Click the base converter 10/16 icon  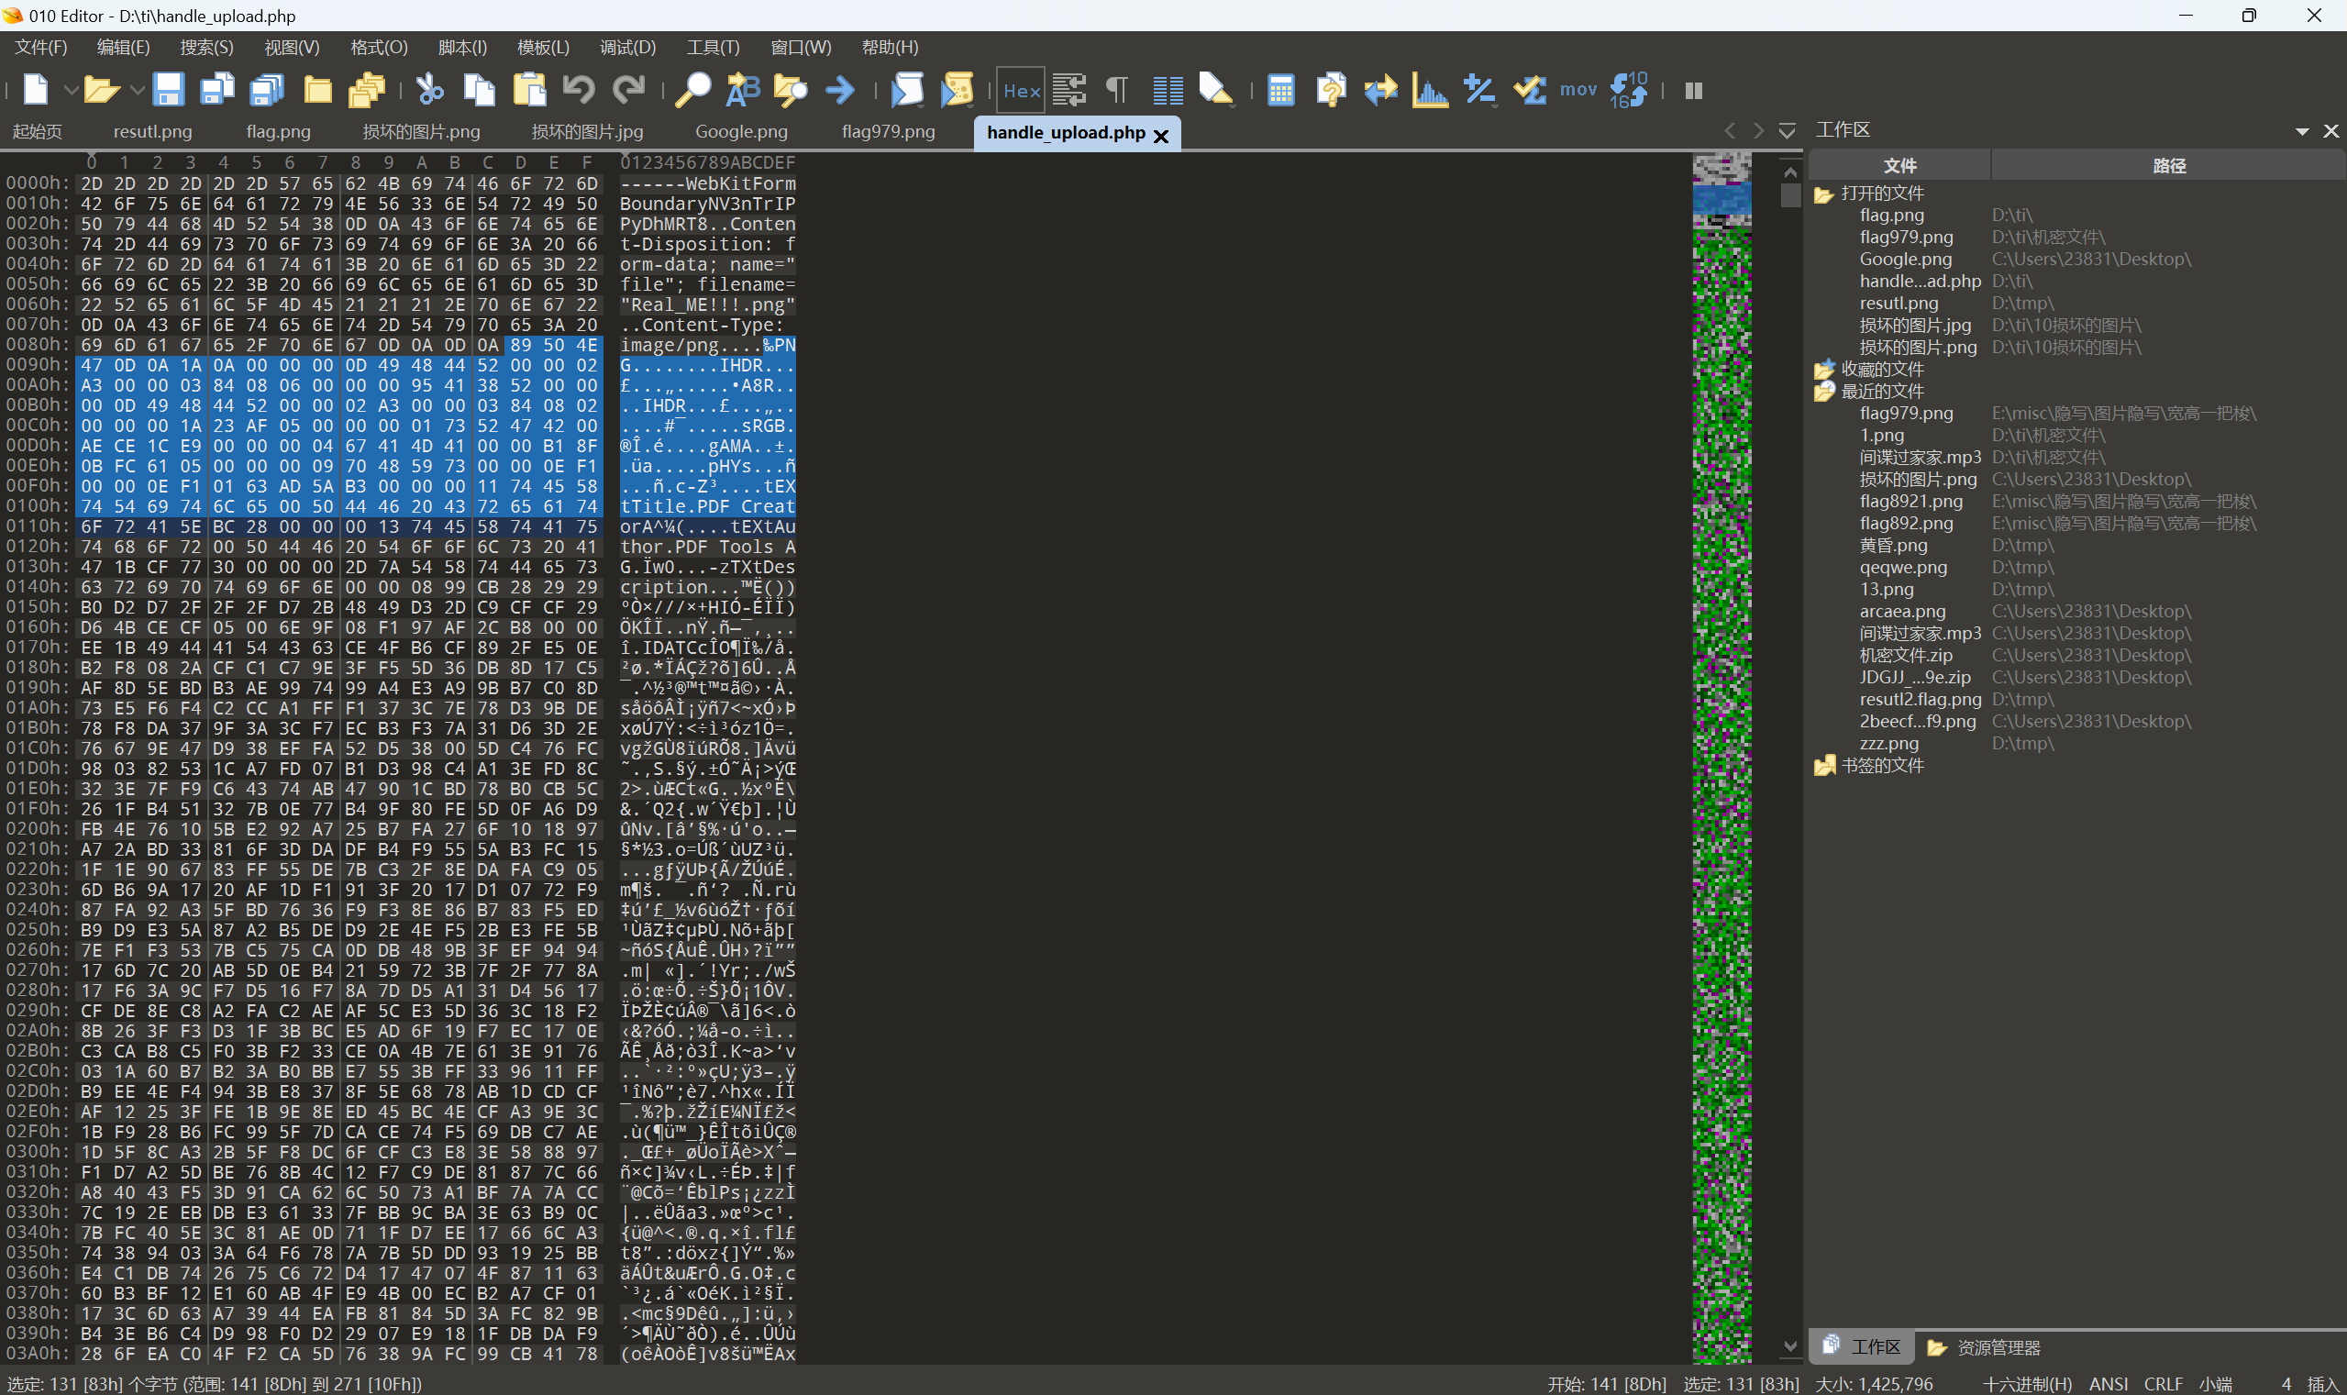coord(1629,90)
